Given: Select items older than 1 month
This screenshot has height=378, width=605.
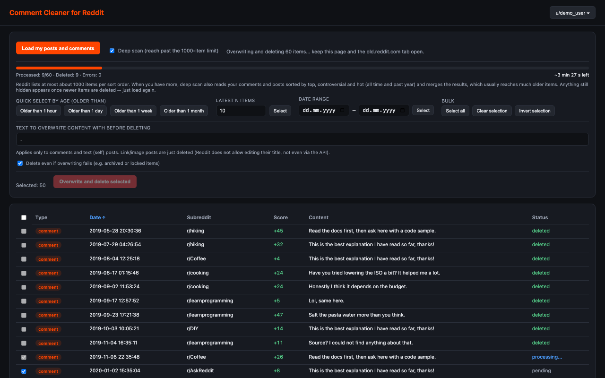Looking at the screenshot, I should (x=184, y=111).
